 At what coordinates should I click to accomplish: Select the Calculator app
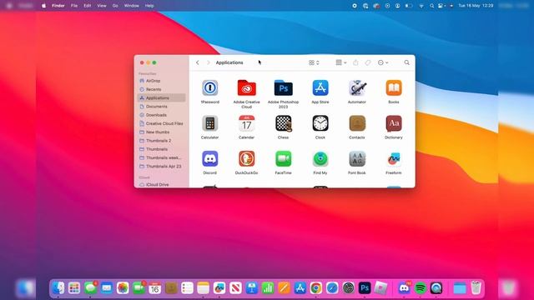[209, 123]
